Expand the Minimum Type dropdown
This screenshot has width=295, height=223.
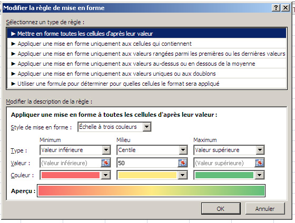106,150
